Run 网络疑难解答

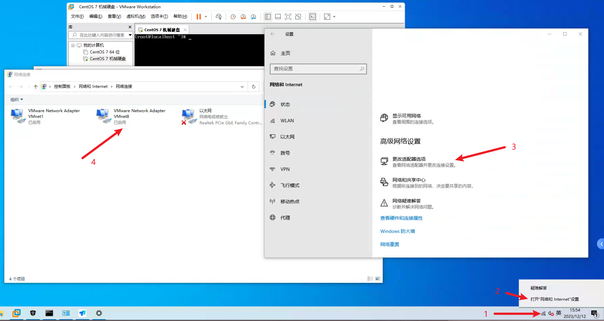pos(407,204)
